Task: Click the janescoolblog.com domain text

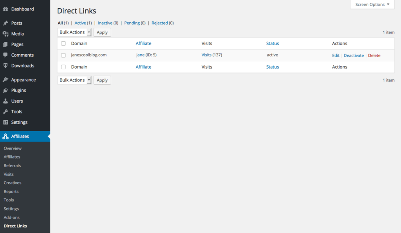Action: tap(89, 55)
